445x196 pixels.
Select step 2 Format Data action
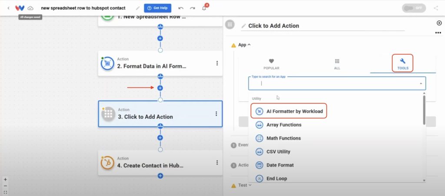160,63
